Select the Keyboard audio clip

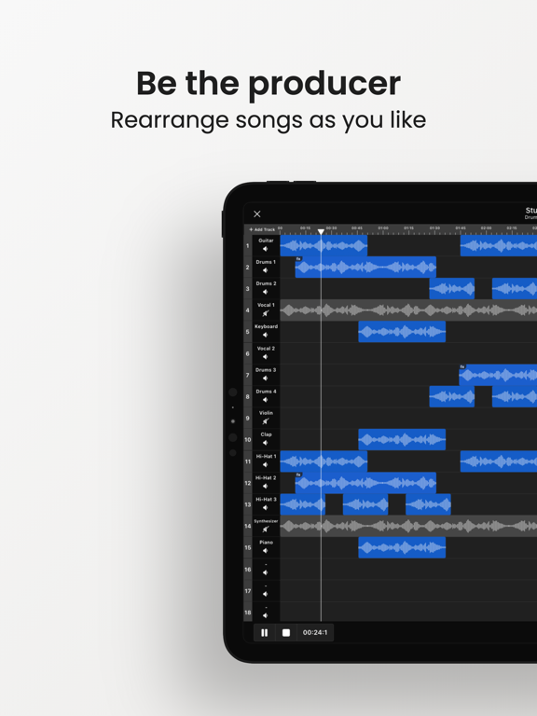pyautogui.click(x=402, y=332)
